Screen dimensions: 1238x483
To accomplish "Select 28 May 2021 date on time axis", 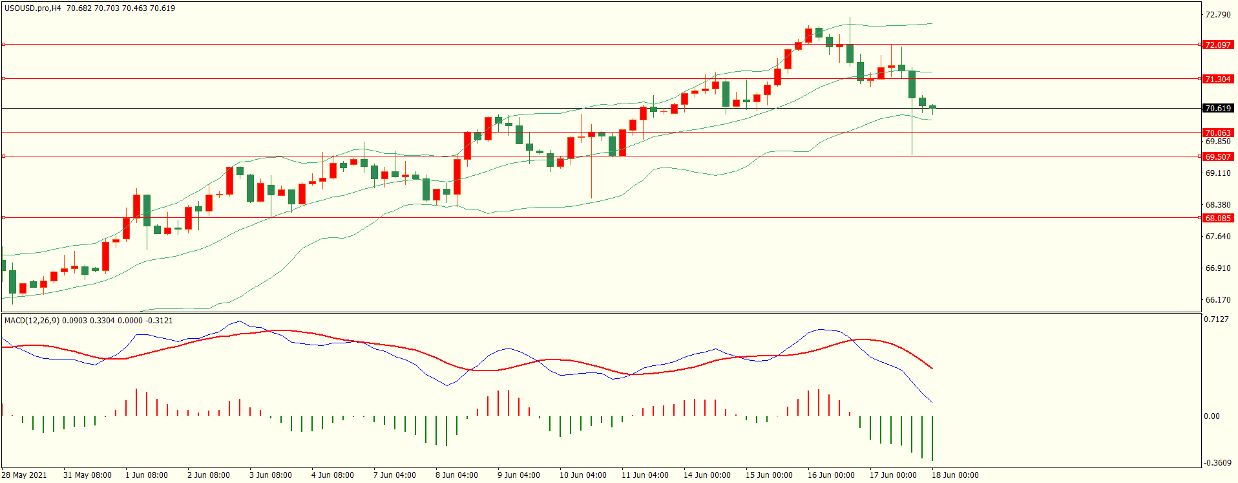I will pos(24,475).
